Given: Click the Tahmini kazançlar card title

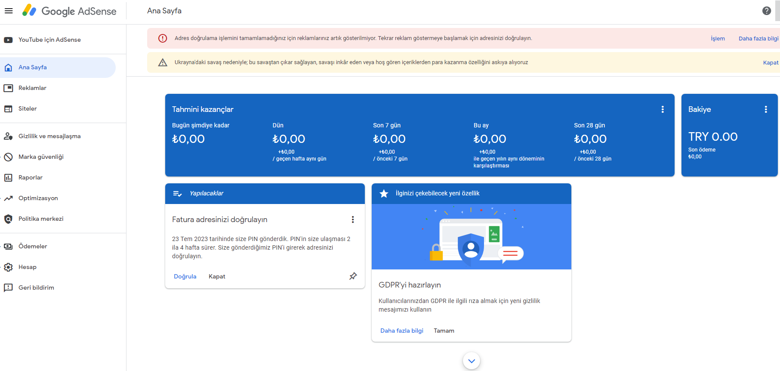Looking at the screenshot, I should 203,109.
